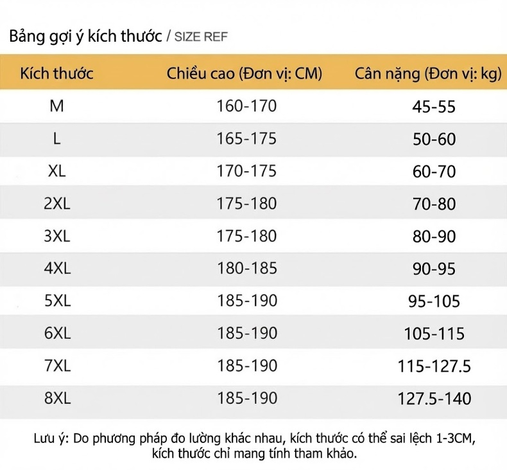
Task: Select weight value 45-55
Action: point(434,107)
